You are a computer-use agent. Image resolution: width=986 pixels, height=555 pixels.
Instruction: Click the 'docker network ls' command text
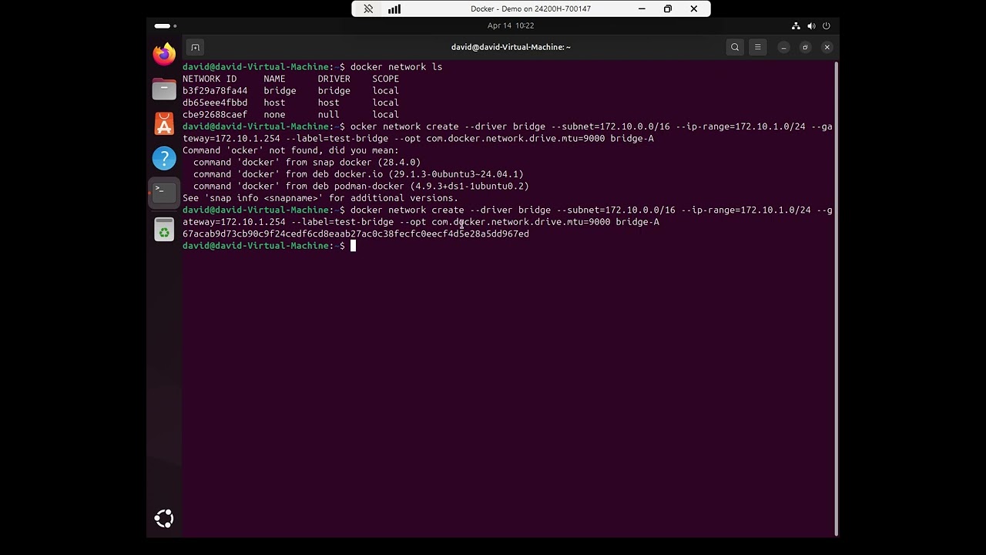[x=396, y=67]
